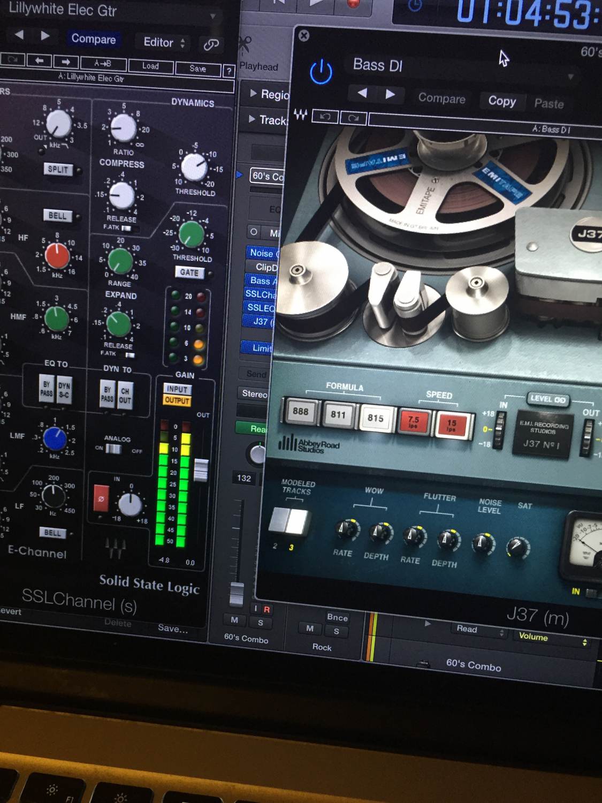Click the NOISE LEVEL knob on J37
Viewport: 602px width, 803px height.
(483, 543)
